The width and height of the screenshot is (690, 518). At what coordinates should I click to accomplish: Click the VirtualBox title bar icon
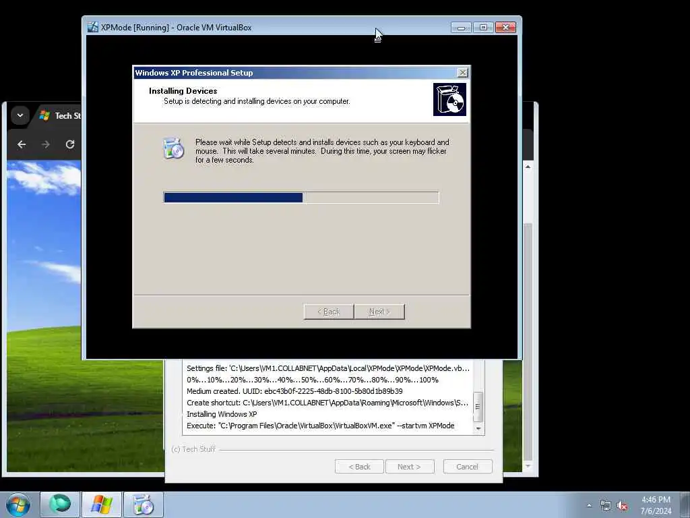93,27
